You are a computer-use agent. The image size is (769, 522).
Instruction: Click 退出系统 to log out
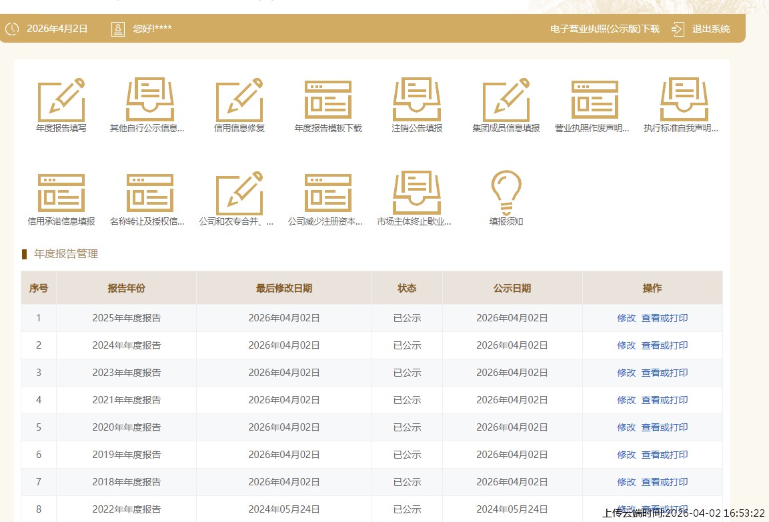coord(711,29)
